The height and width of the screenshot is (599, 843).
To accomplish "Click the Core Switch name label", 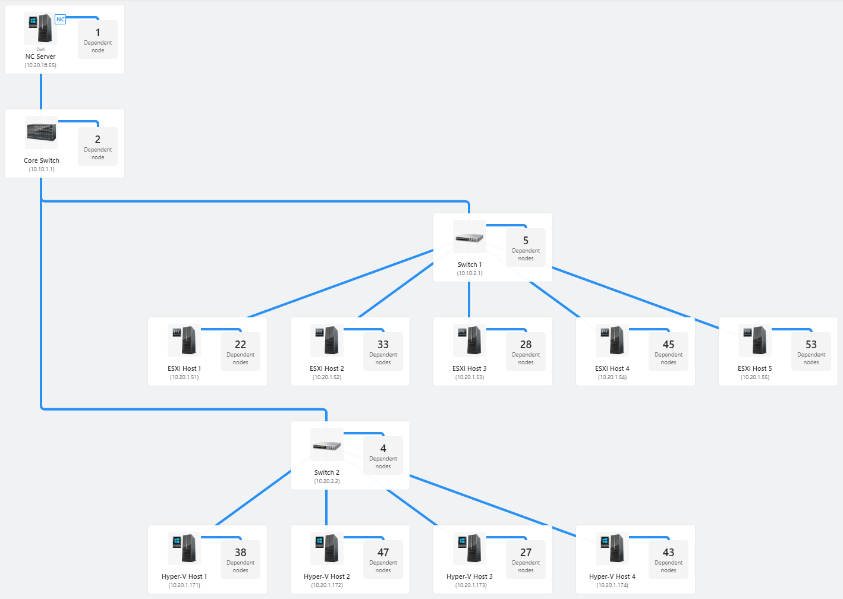I will [42, 160].
